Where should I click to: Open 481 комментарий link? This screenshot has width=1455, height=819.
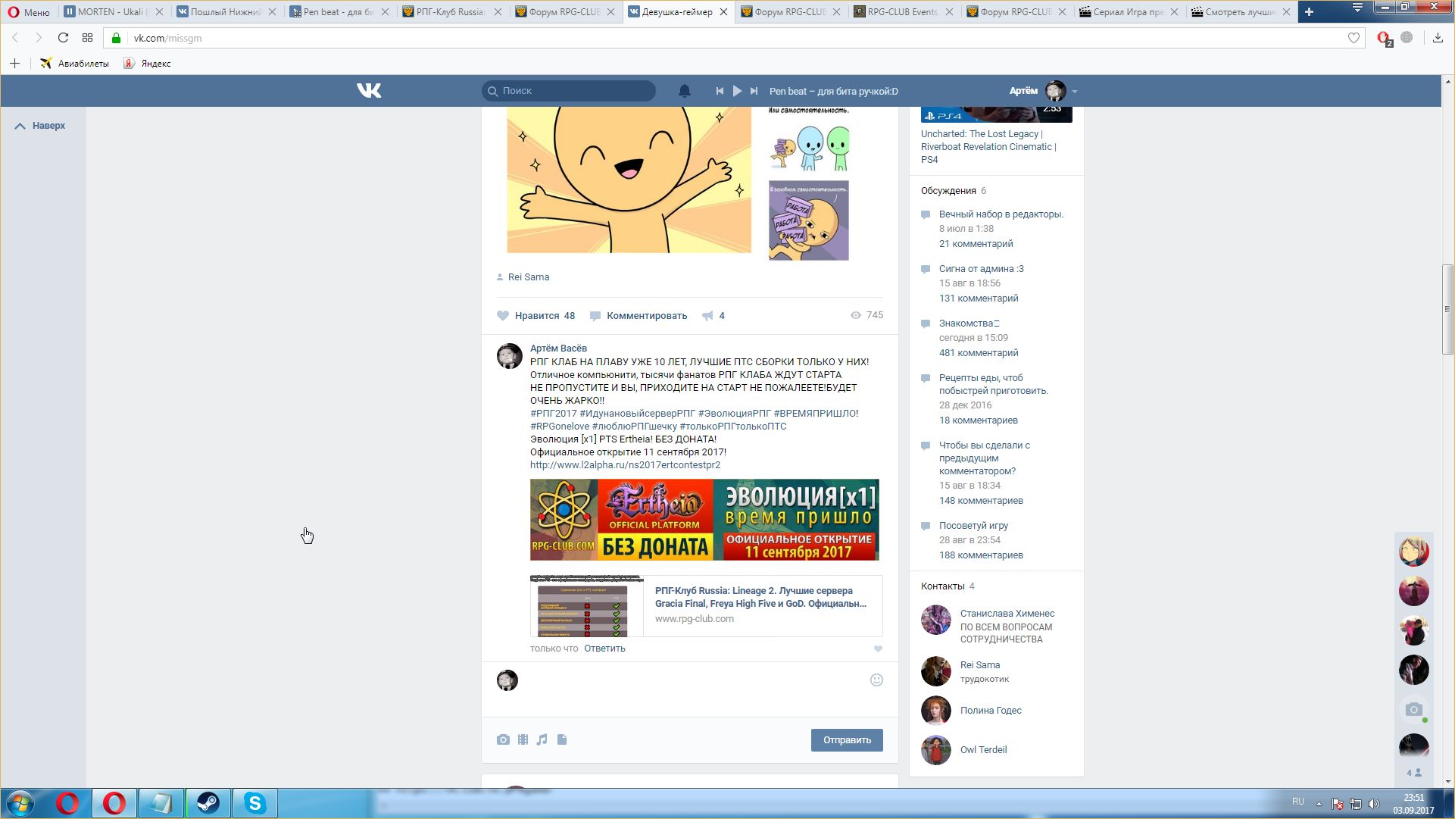pos(979,353)
